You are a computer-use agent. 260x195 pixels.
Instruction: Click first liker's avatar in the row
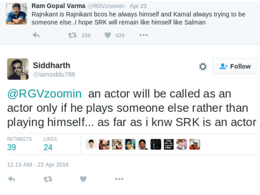tap(91, 144)
